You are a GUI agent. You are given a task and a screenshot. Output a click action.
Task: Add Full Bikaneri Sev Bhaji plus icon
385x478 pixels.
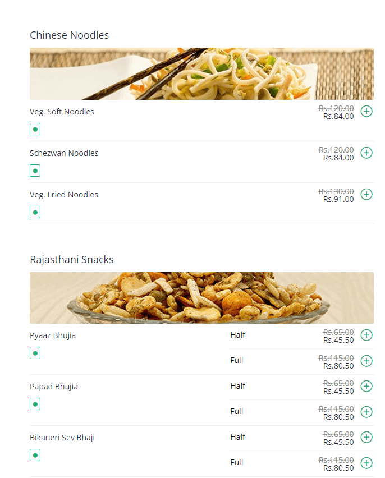click(x=366, y=463)
